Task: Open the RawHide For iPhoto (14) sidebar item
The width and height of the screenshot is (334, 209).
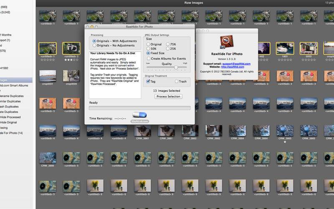Action: (12, 133)
